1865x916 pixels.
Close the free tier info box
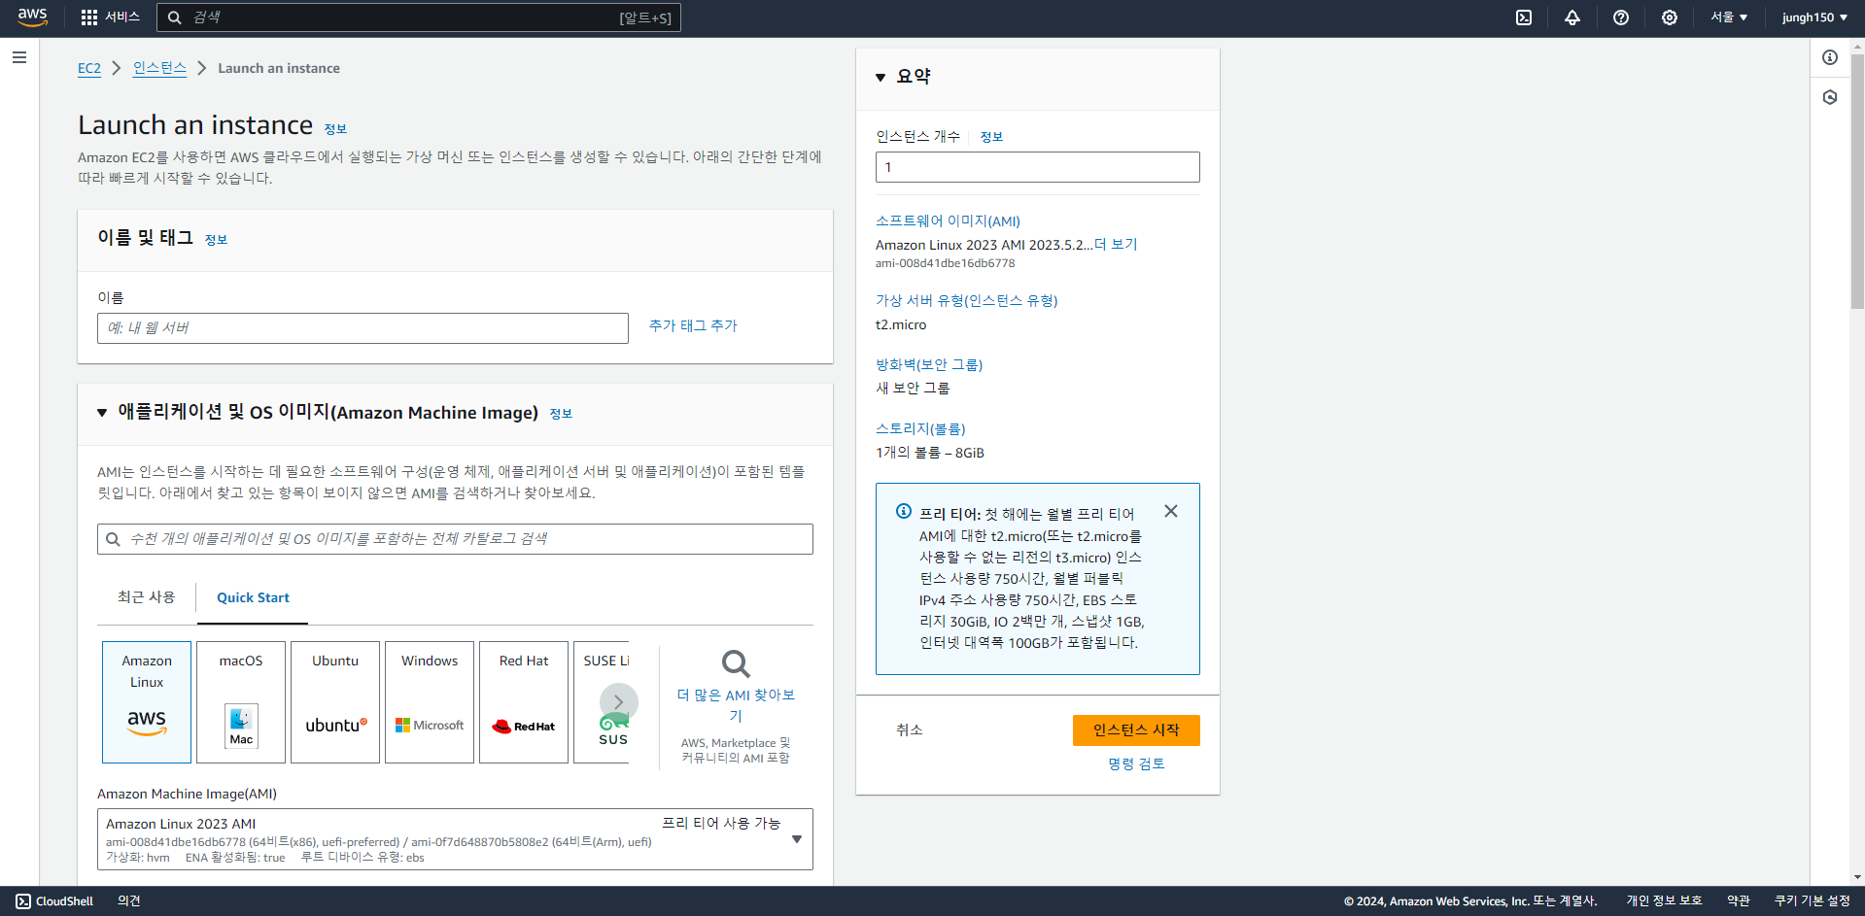(x=1171, y=511)
